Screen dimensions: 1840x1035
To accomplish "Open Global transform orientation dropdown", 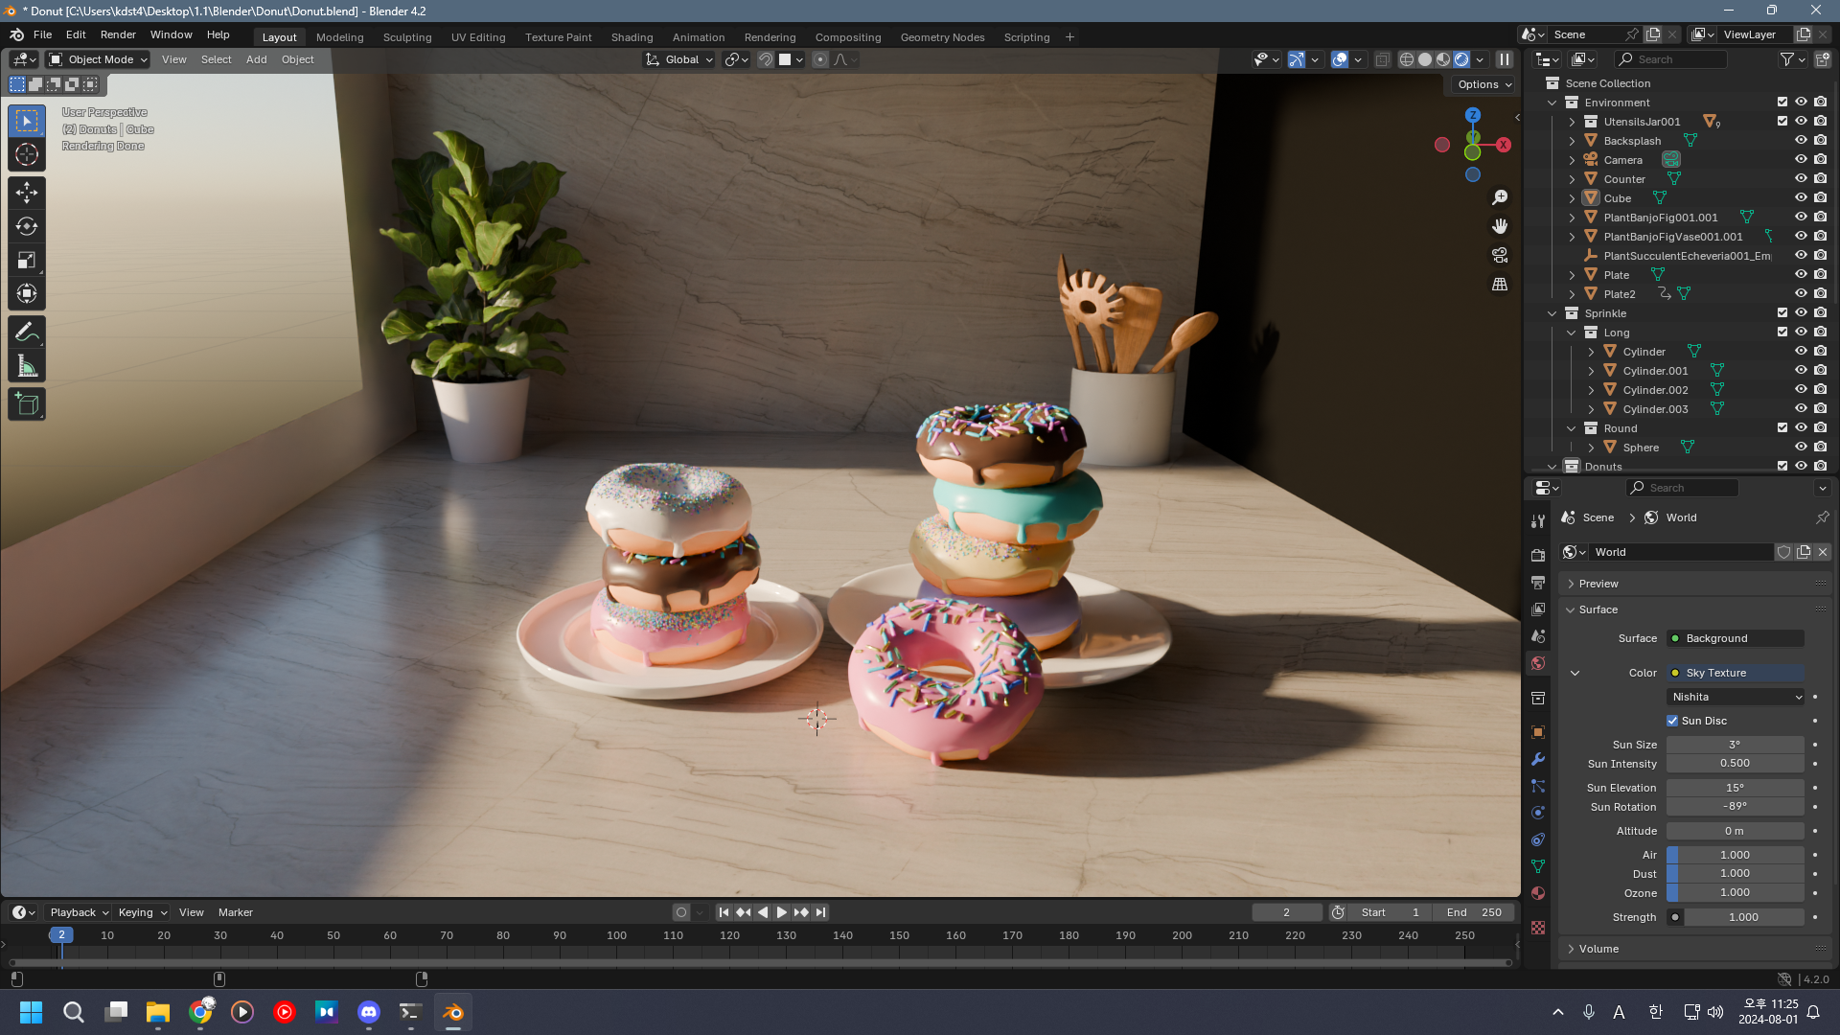I will (679, 59).
